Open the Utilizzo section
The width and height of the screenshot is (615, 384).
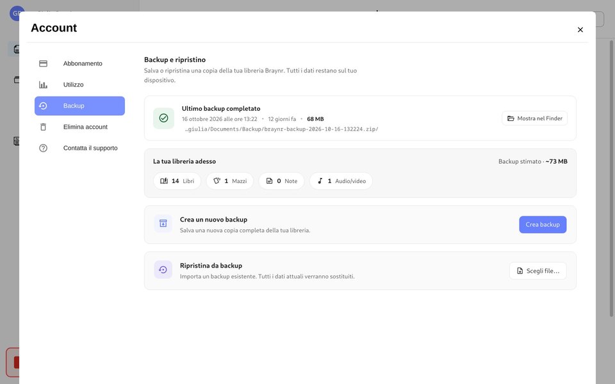[79, 84]
